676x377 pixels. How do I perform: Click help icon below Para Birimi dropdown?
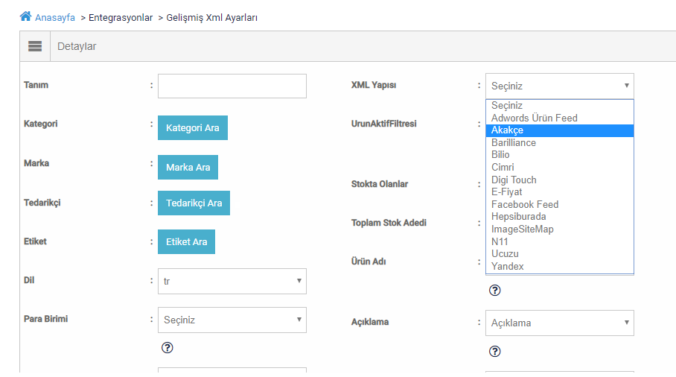(168, 348)
